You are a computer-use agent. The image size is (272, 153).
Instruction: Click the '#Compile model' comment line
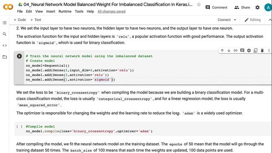40,127
